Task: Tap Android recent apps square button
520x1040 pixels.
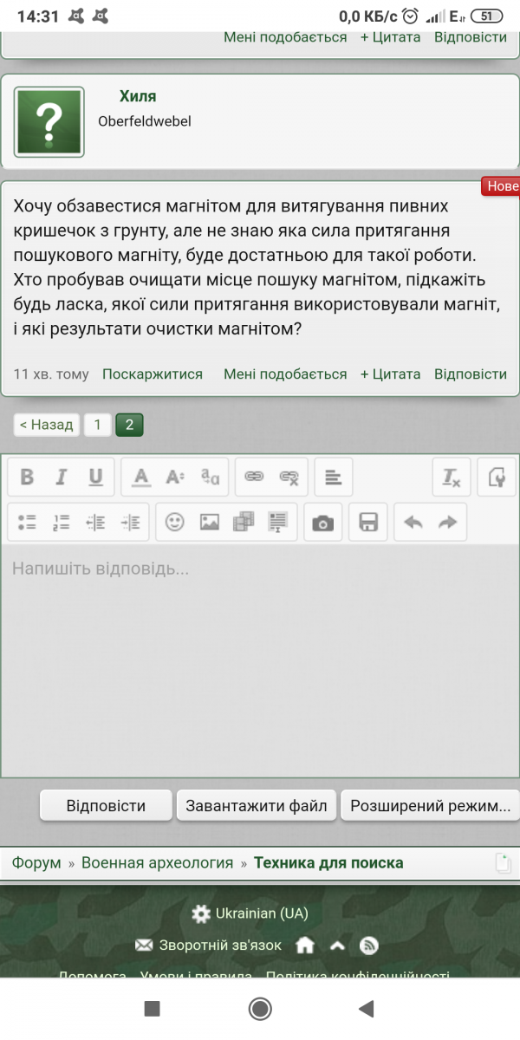Action: pos(152,1008)
